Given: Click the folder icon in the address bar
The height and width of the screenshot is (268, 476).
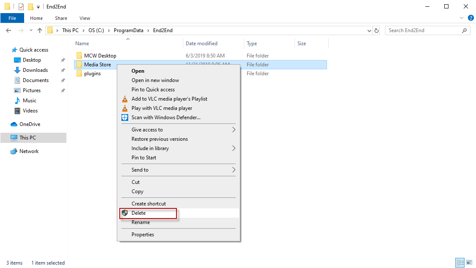Looking at the screenshot, I should point(50,30).
